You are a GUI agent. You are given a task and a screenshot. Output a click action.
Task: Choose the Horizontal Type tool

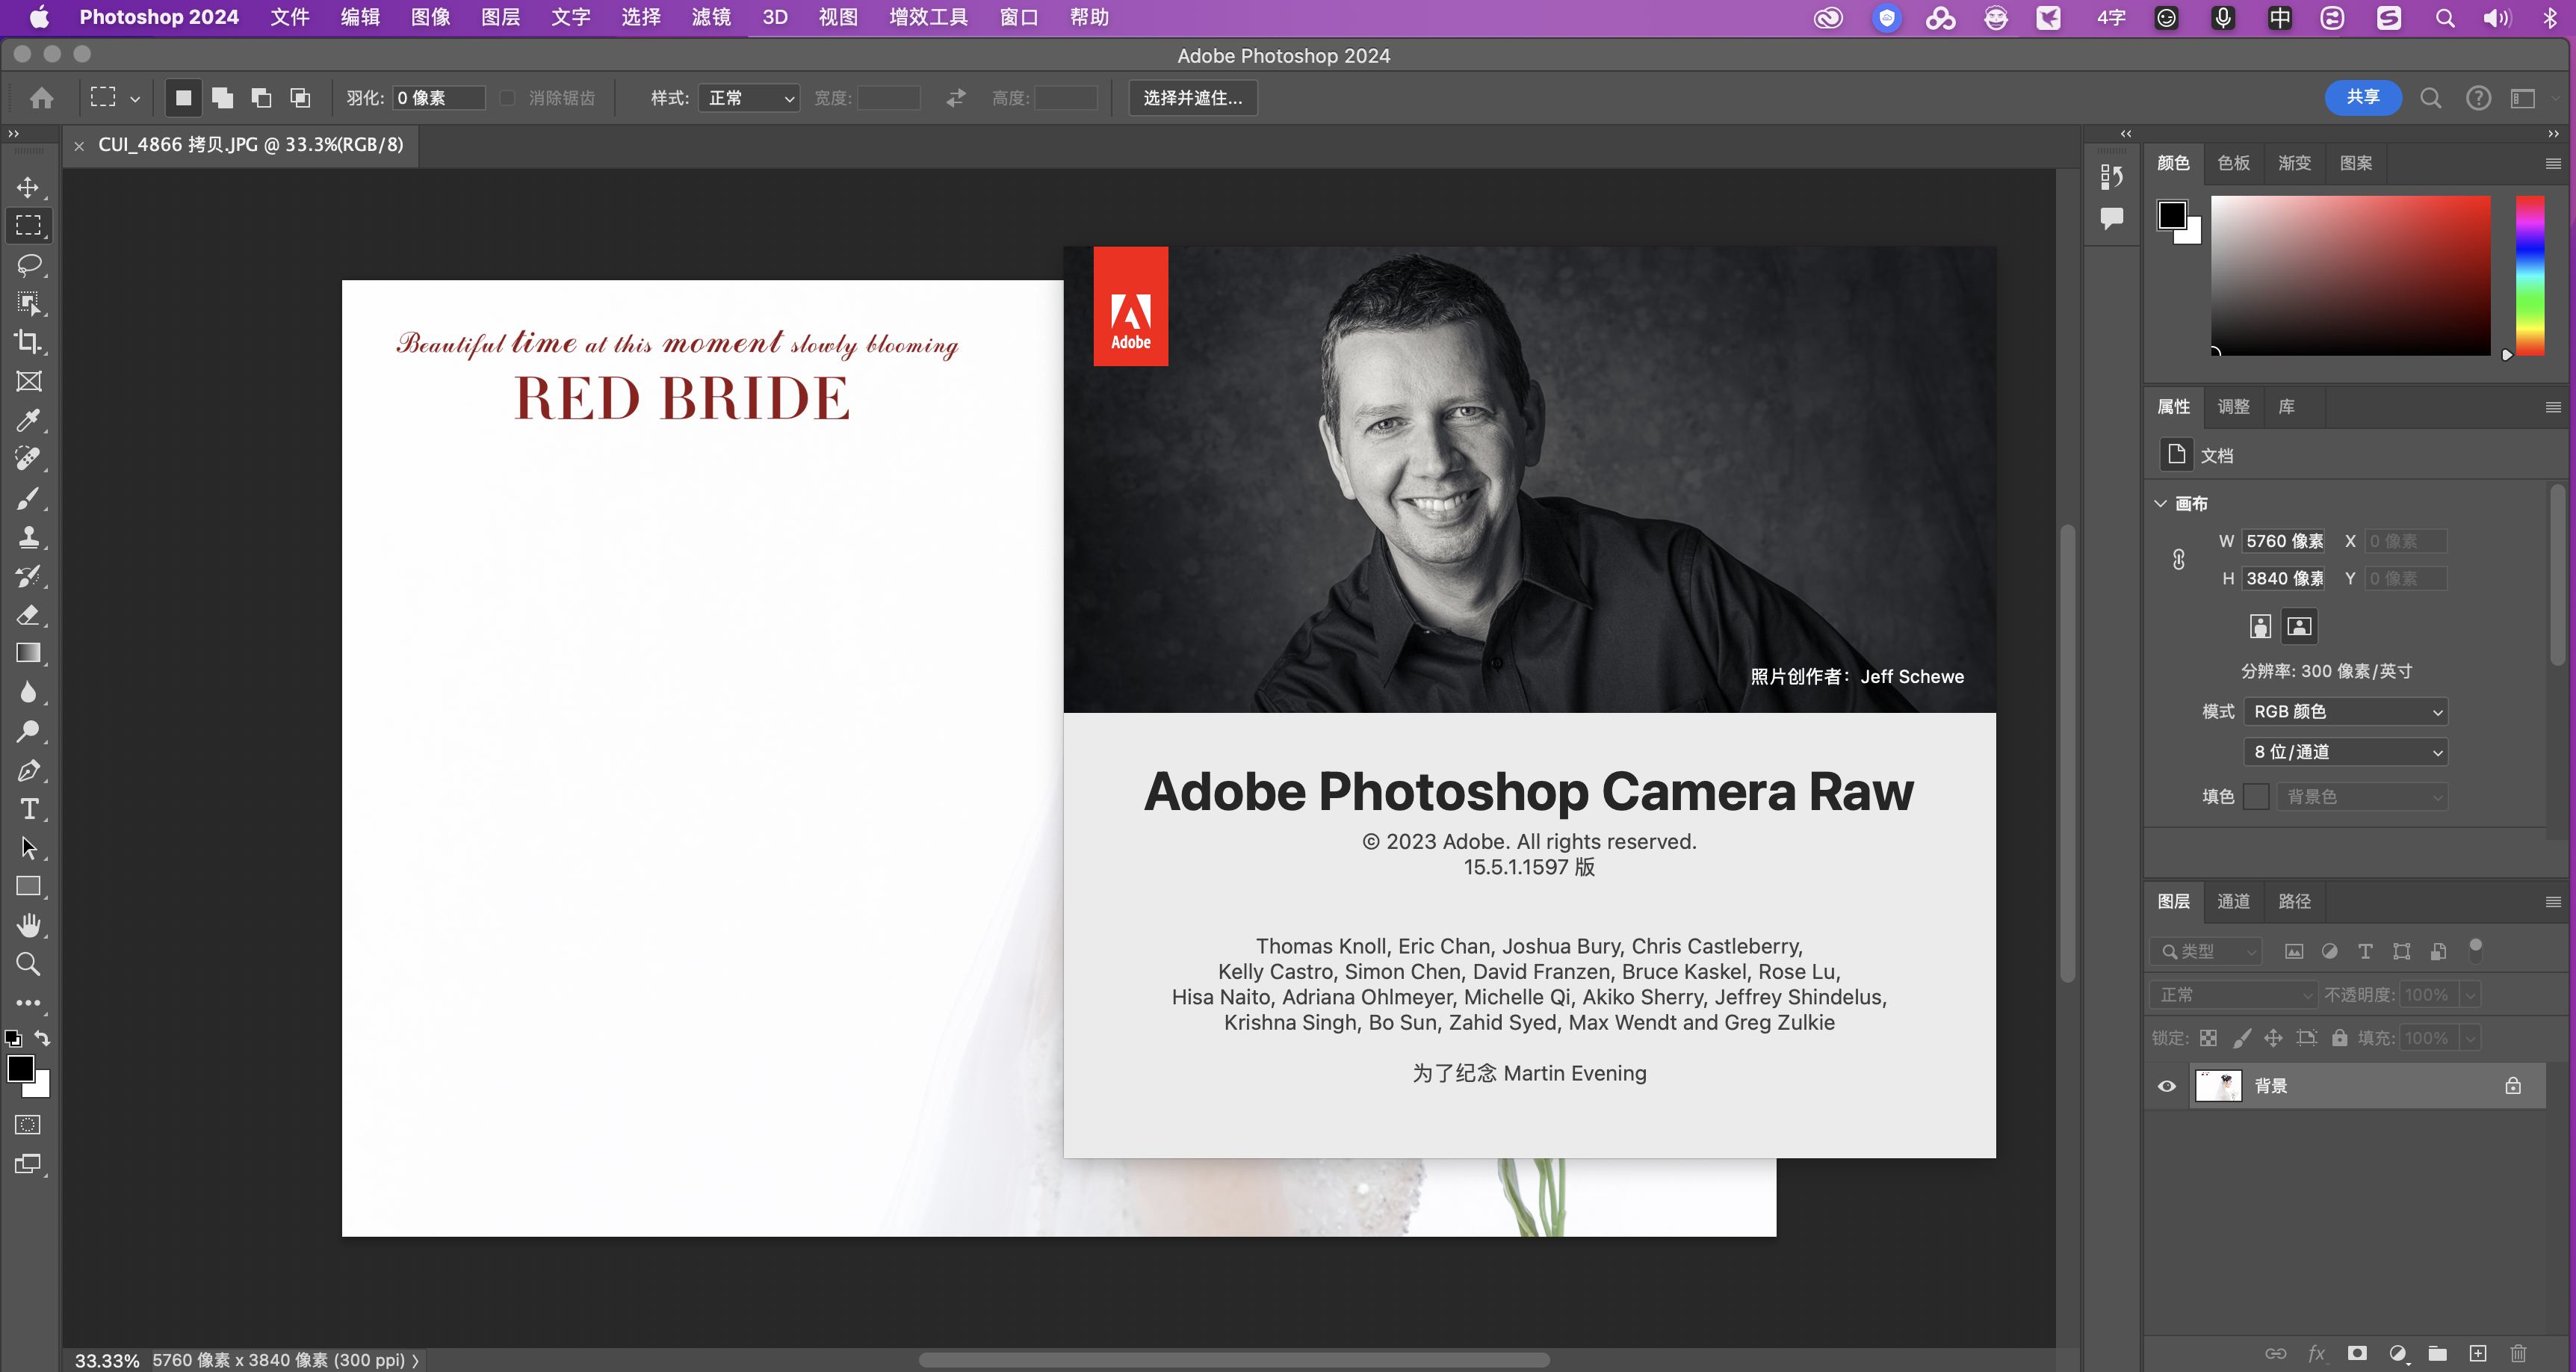click(x=28, y=809)
